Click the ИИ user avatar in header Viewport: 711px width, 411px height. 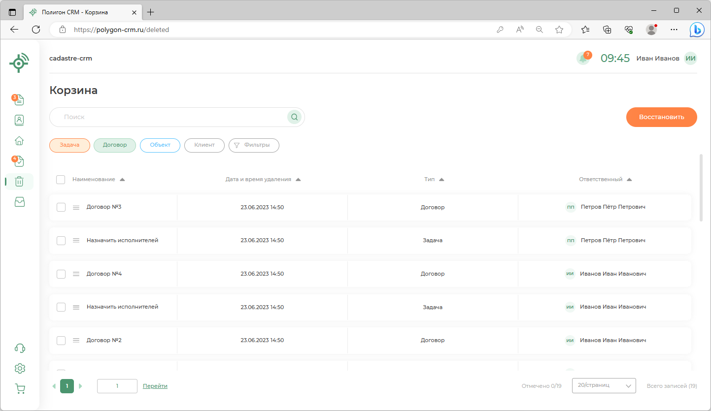click(x=691, y=58)
